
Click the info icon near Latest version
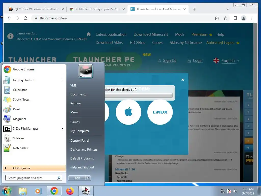pos(10,36)
